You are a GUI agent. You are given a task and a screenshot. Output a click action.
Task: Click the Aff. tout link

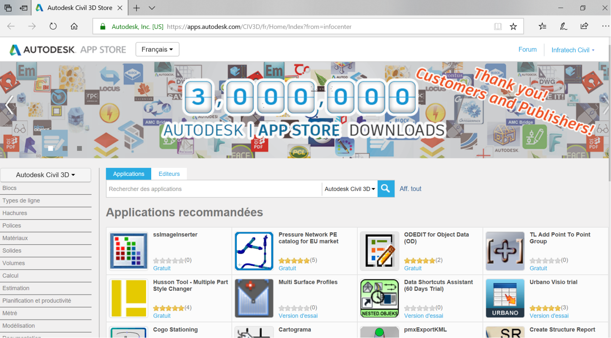coord(410,189)
